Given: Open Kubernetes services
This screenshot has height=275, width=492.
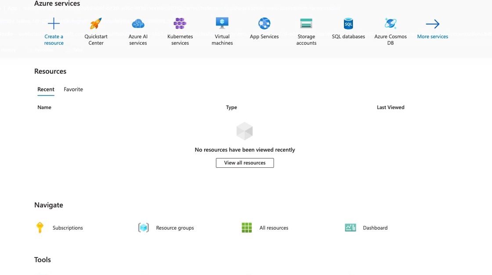Looking at the screenshot, I should point(180,29).
